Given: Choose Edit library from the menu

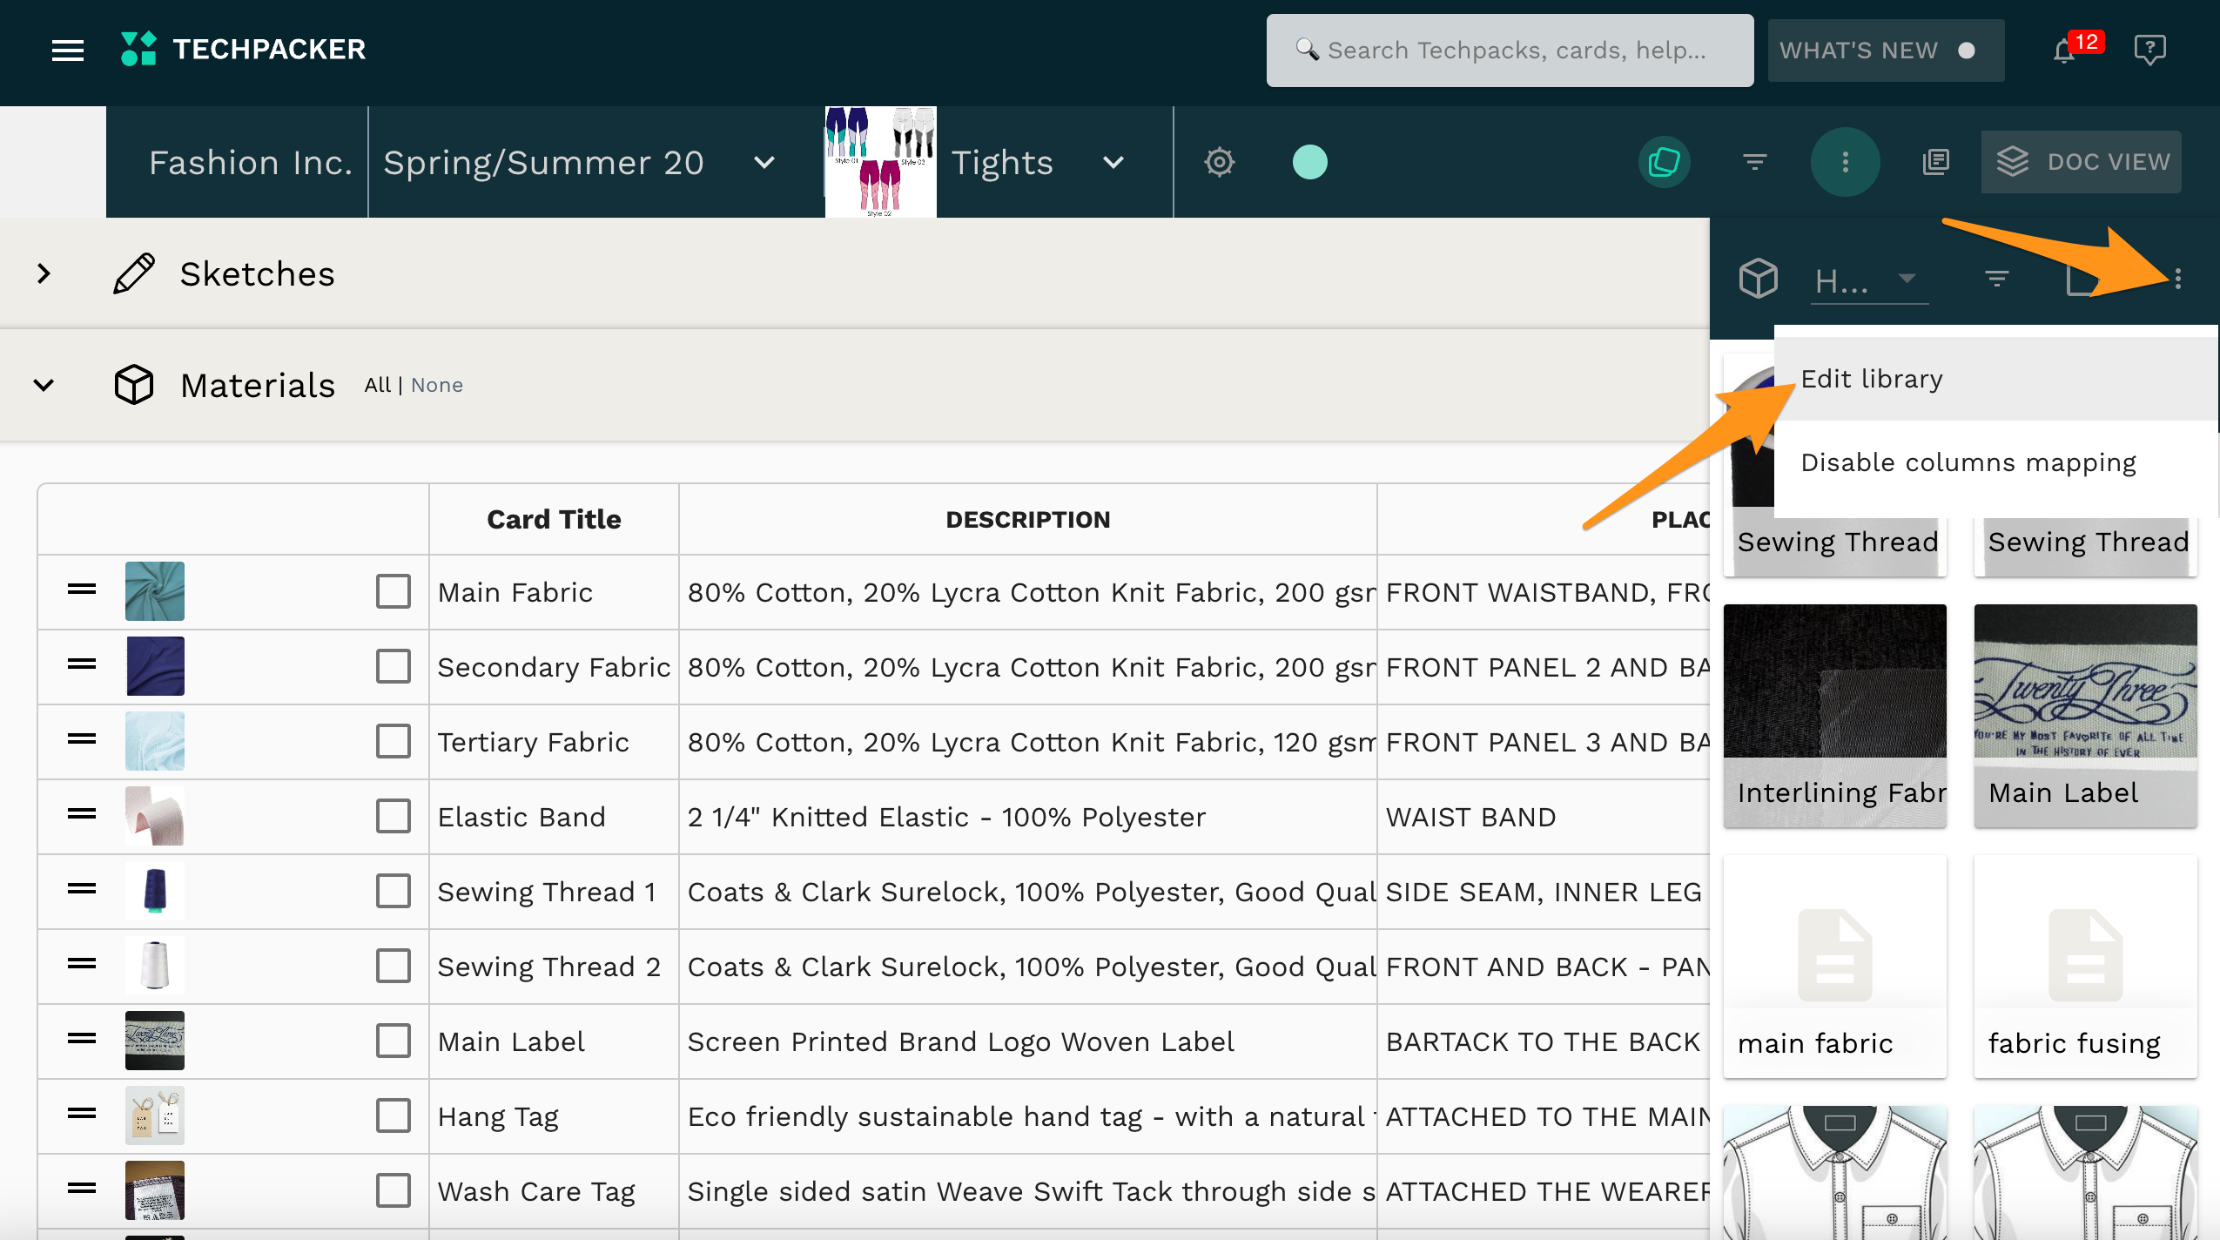Looking at the screenshot, I should pos(1872,379).
